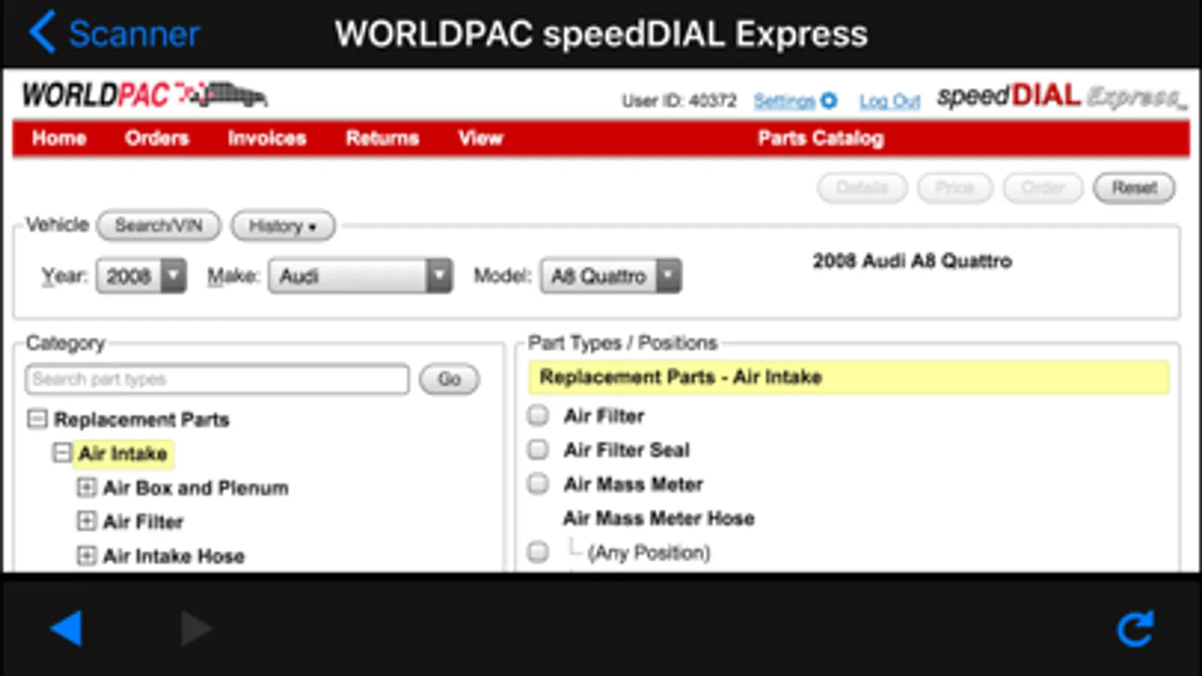Check the Air Mass Meter checkbox
This screenshot has height=676, width=1202.
[538, 483]
